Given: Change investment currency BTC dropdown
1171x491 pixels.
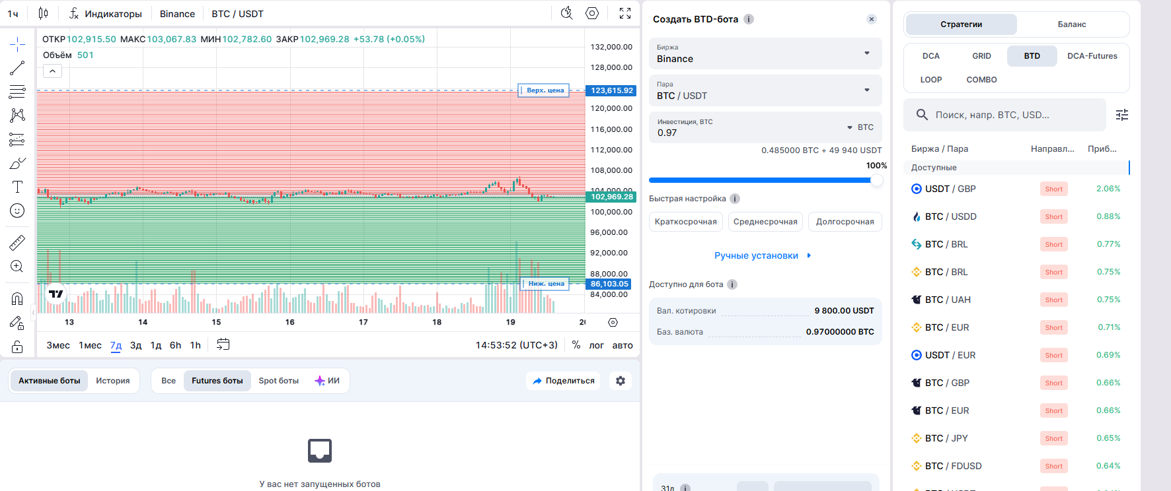Looking at the screenshot, I should [860, 127].
